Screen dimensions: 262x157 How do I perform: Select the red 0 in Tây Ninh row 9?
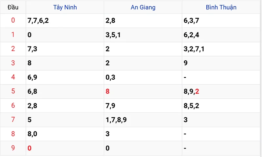(x=29, y=148)
